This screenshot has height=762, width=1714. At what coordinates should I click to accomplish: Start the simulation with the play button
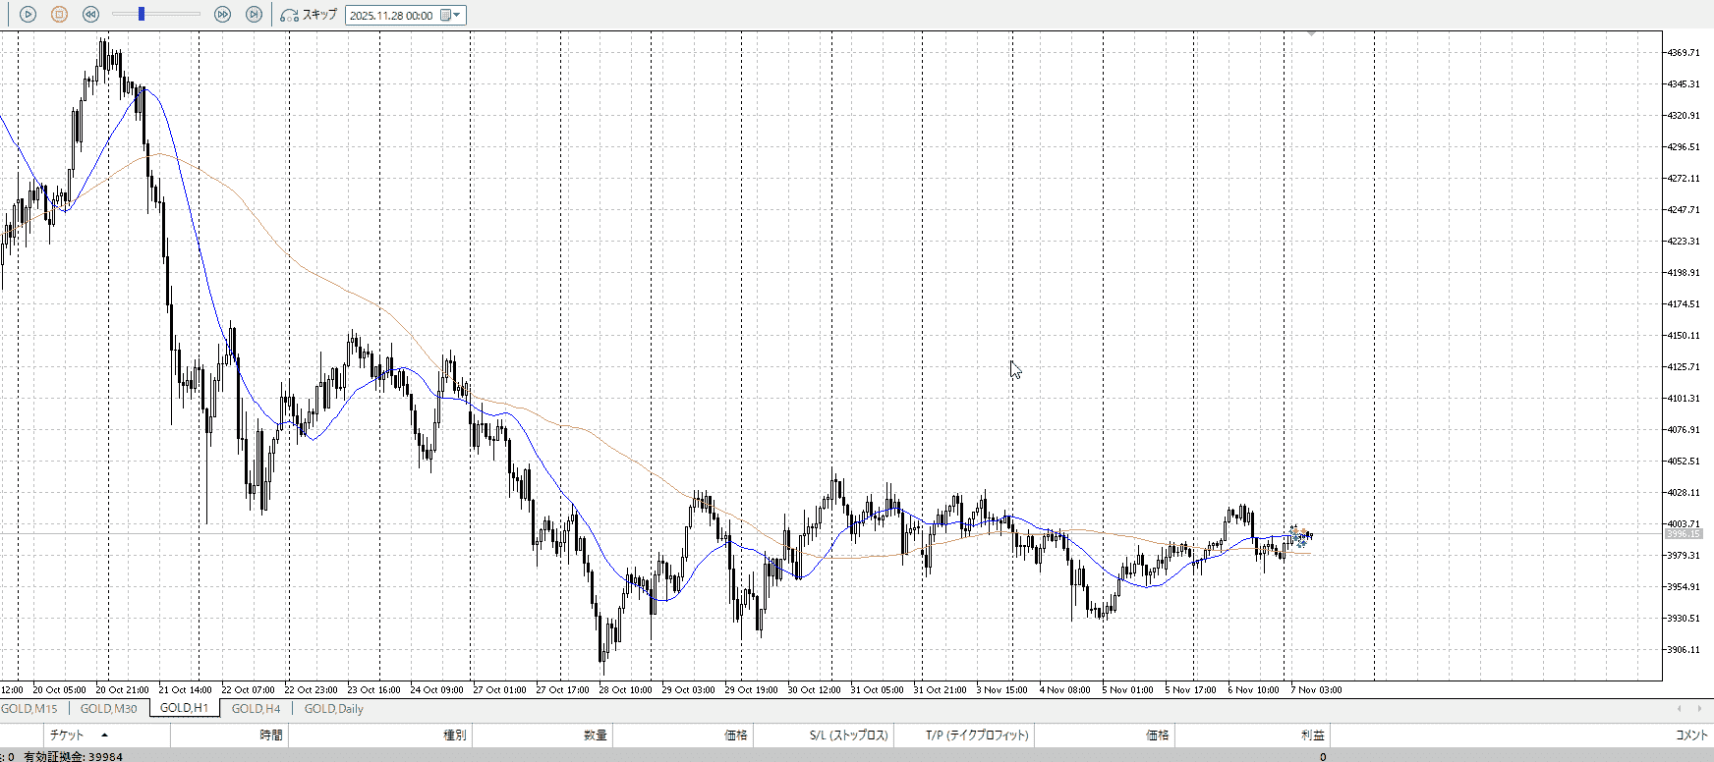tap(28, 15)
